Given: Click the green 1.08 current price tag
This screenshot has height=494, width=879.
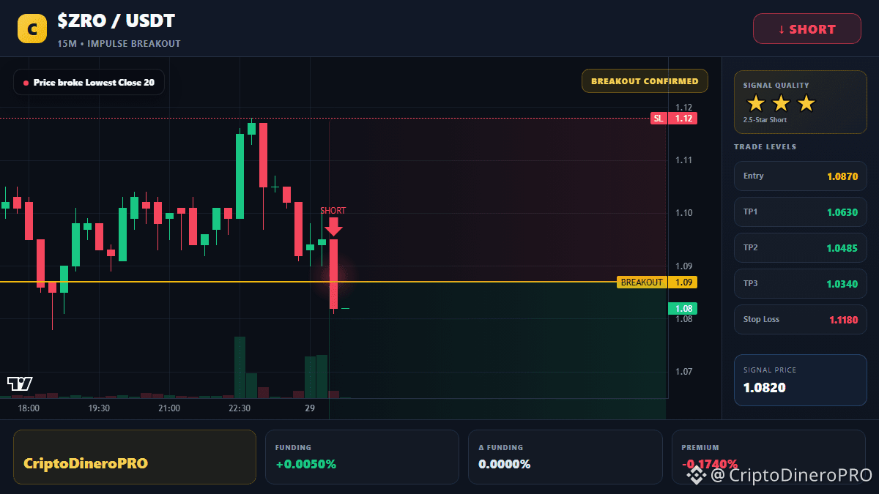Looking at the screenshot, I should click(x=683, y=309).
